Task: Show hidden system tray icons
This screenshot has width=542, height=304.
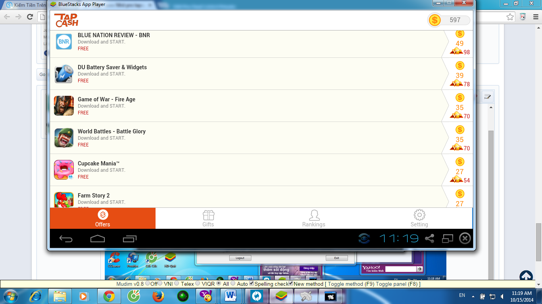Action: [x=473, y=296]
